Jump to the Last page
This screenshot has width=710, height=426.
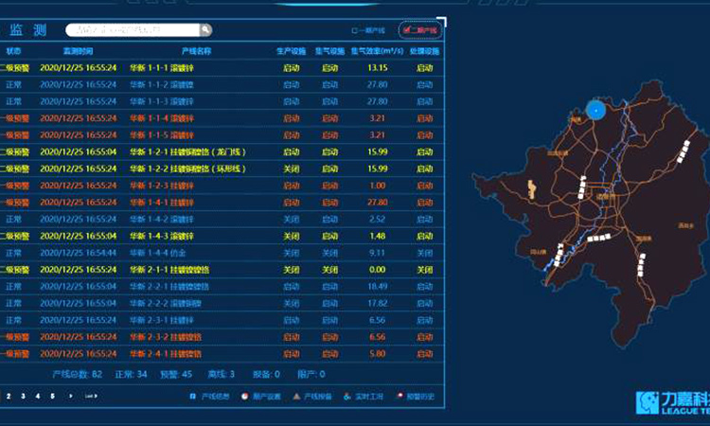[91, 396]
